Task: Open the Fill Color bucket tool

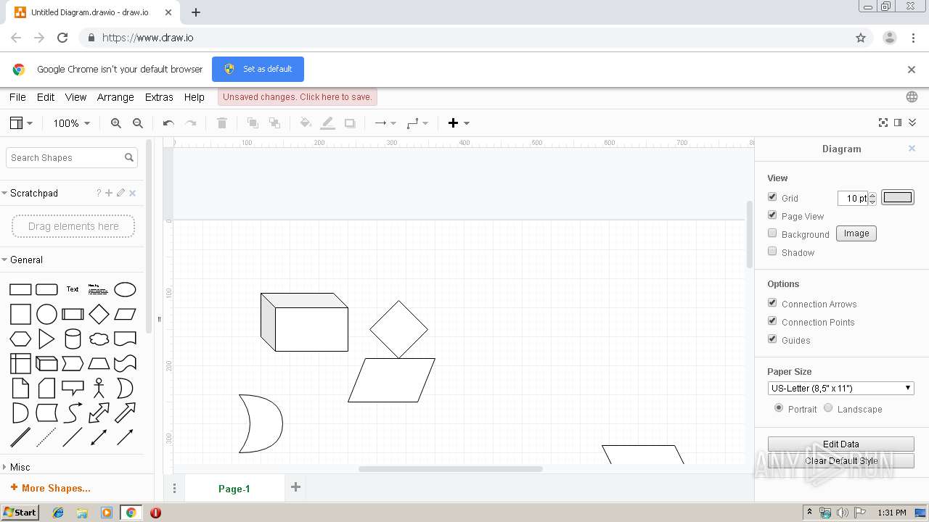Action: pos(306,123)
